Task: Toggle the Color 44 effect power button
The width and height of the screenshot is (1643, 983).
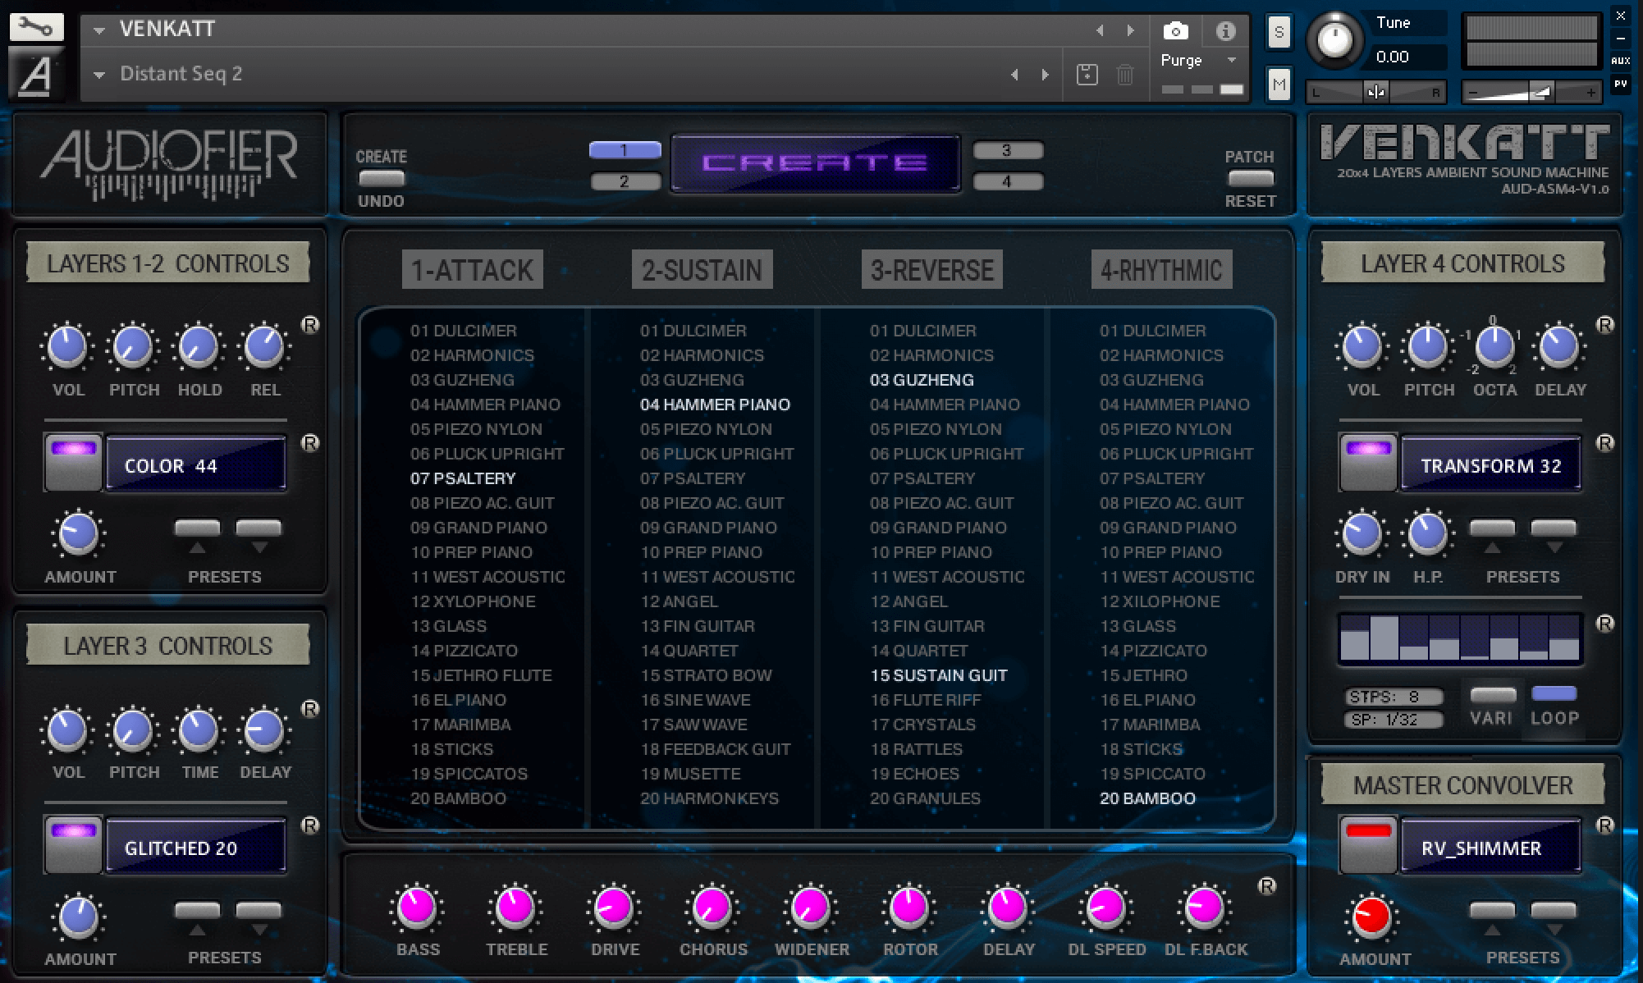Action: click(73, 463)
